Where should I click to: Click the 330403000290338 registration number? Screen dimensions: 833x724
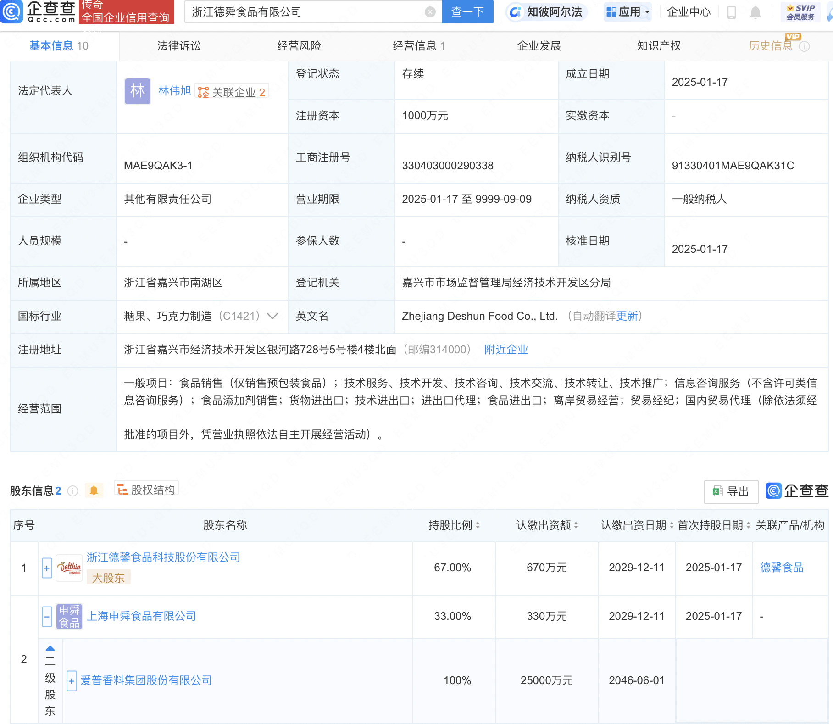pyautogui.click(x=447, y=166)
